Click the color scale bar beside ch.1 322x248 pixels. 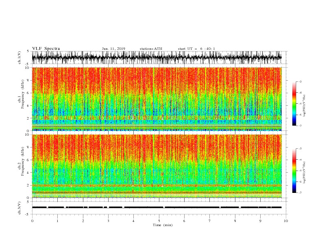pyautogui.click(x=294, y=104)
